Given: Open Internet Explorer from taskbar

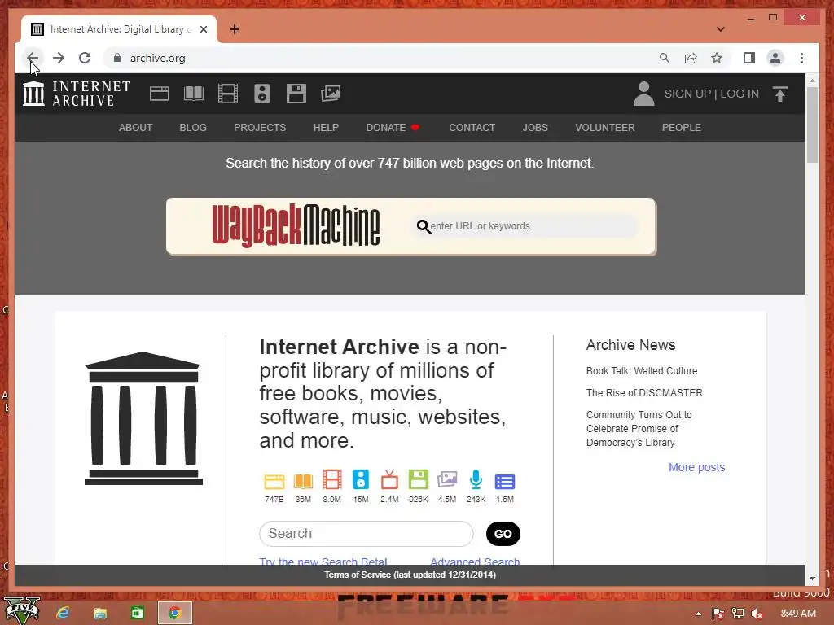Looking at the screenshot, I should 63,614.
